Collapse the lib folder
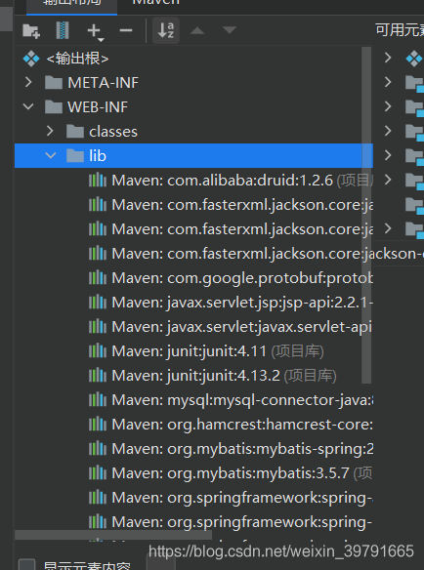 tap(50, 155)
